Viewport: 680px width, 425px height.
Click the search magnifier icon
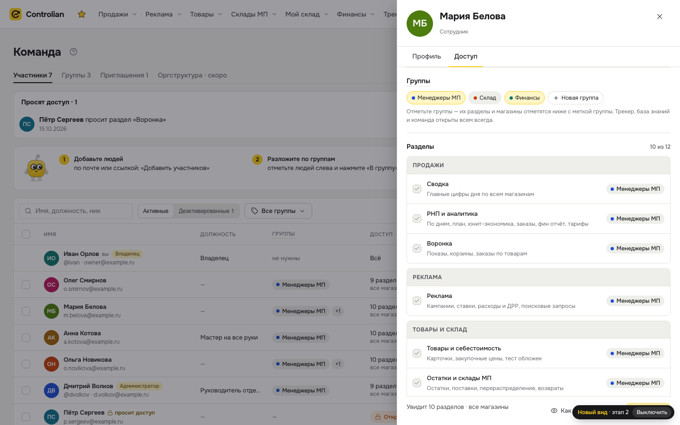(28, 211)
